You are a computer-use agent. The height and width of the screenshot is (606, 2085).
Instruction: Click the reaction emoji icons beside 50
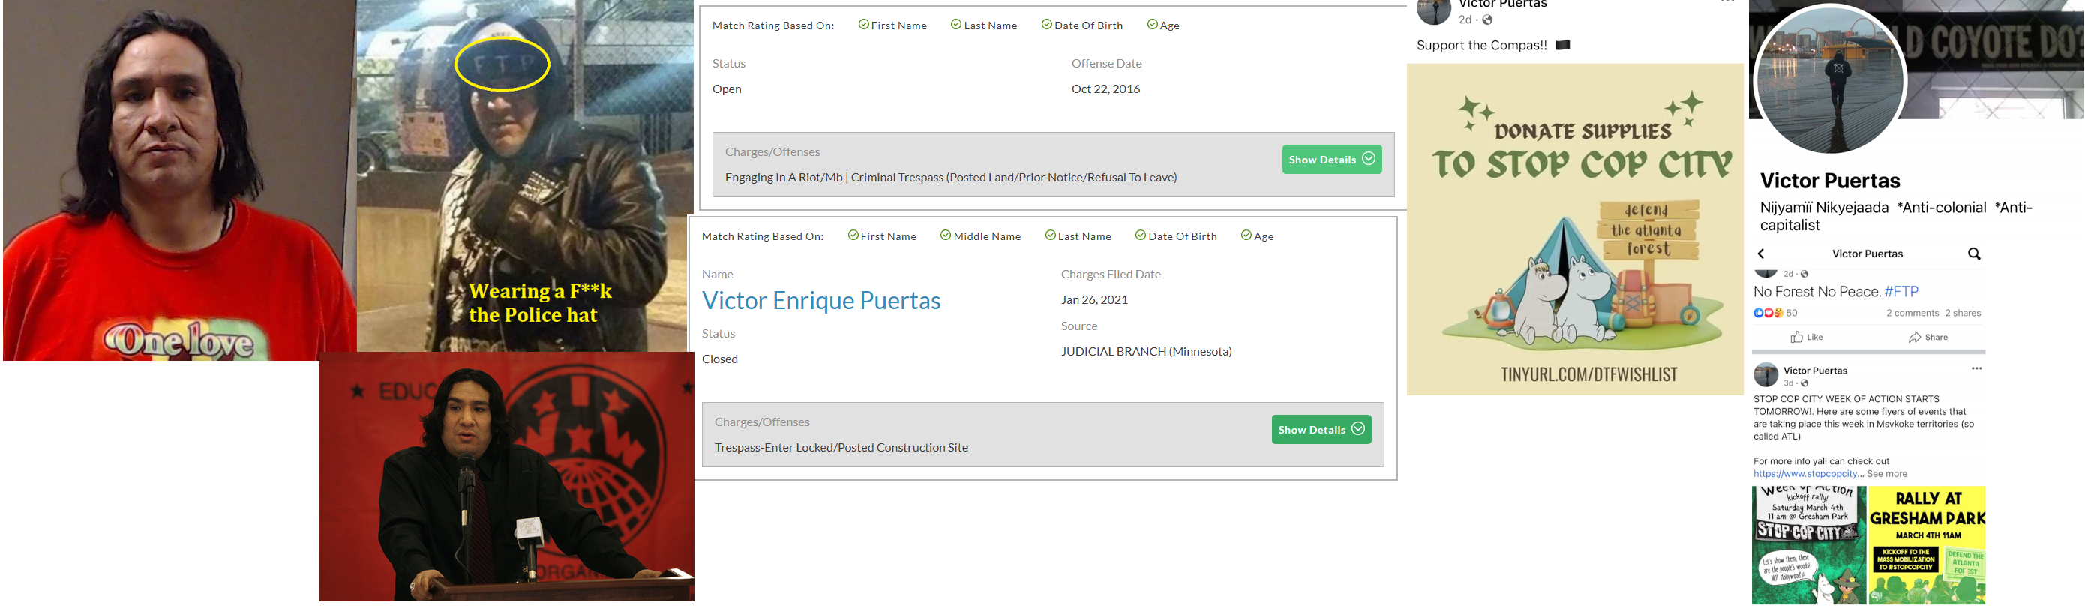(x=1768, y=313)
